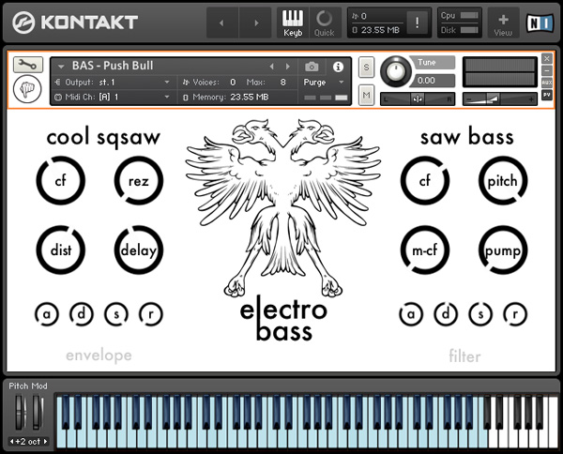Image resolution: width=563 pixels, height=454 pixels.
Task: Switch to the envelope tab
Action: click(99, 356)
